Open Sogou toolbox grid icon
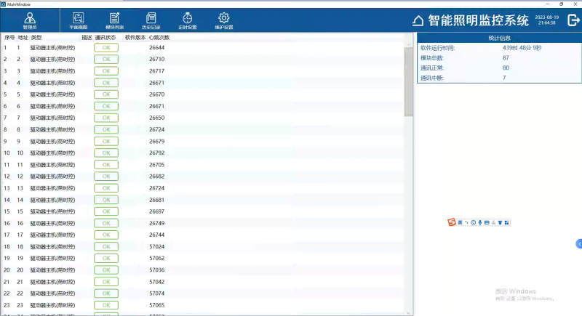 point(506,222)
